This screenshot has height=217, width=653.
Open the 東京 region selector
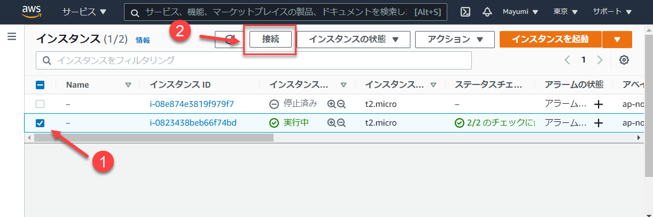566,11
